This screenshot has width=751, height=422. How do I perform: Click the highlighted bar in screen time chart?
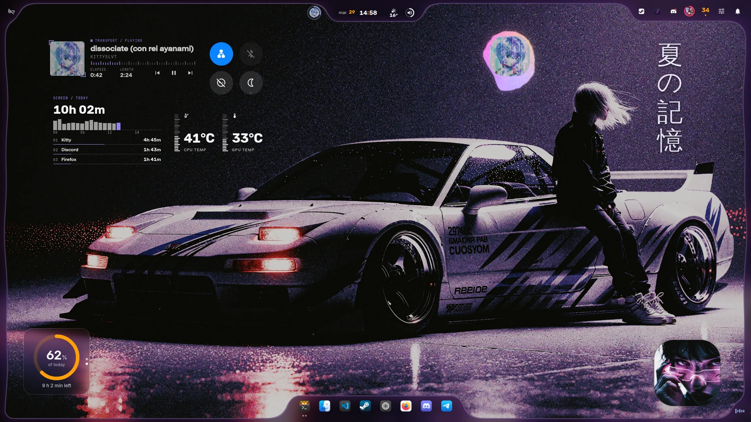(x=119, y=126)
